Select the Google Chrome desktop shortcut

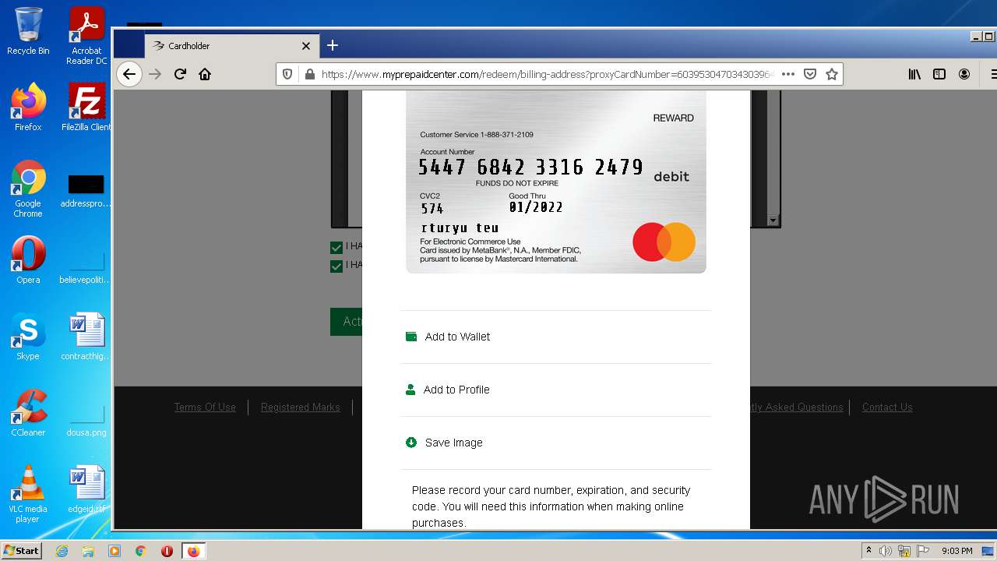[28, 189]
